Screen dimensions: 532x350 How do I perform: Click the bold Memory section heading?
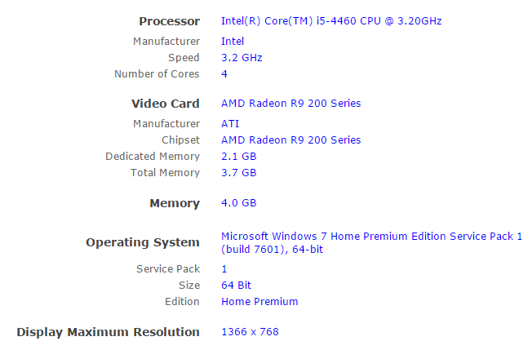175,203
